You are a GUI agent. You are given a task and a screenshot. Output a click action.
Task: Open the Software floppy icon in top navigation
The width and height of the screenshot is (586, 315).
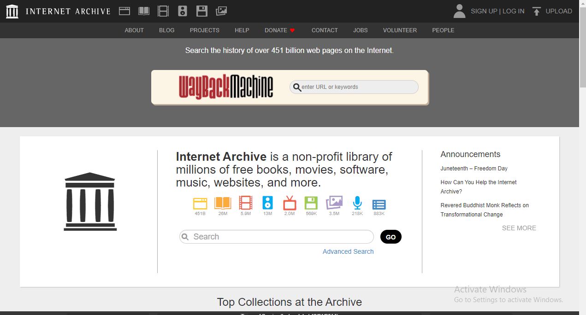201,11
